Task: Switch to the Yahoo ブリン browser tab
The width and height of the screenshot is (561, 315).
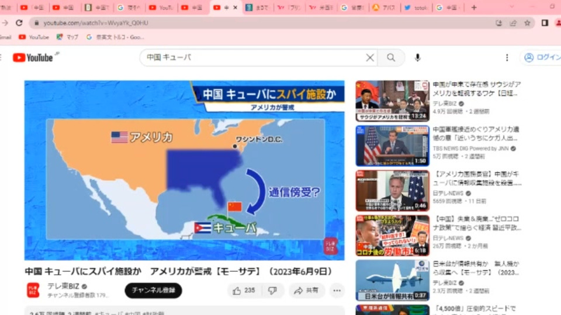Action: point(289,8)
